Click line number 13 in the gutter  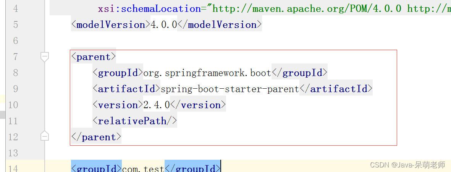[13, 153]
